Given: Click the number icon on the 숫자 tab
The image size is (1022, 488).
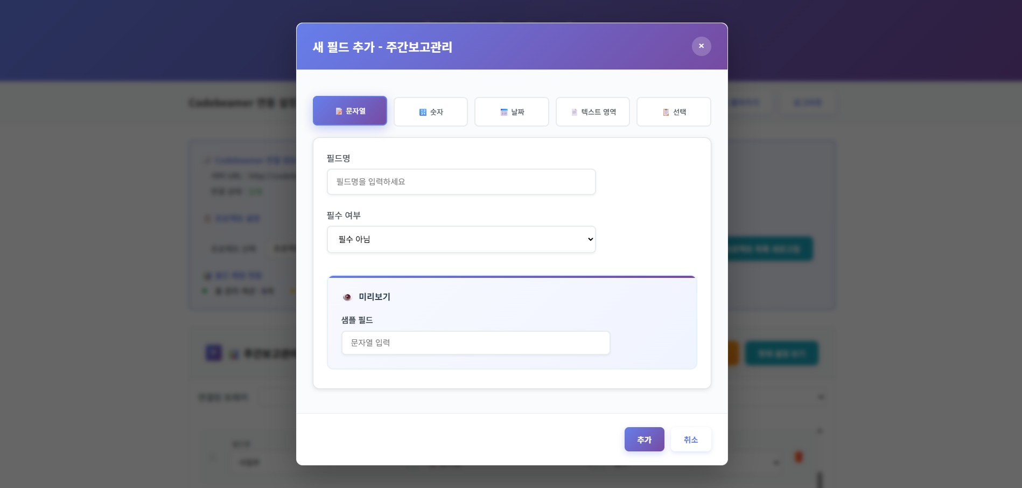Looking at the screenshot, I should click(x=422, y=111).
